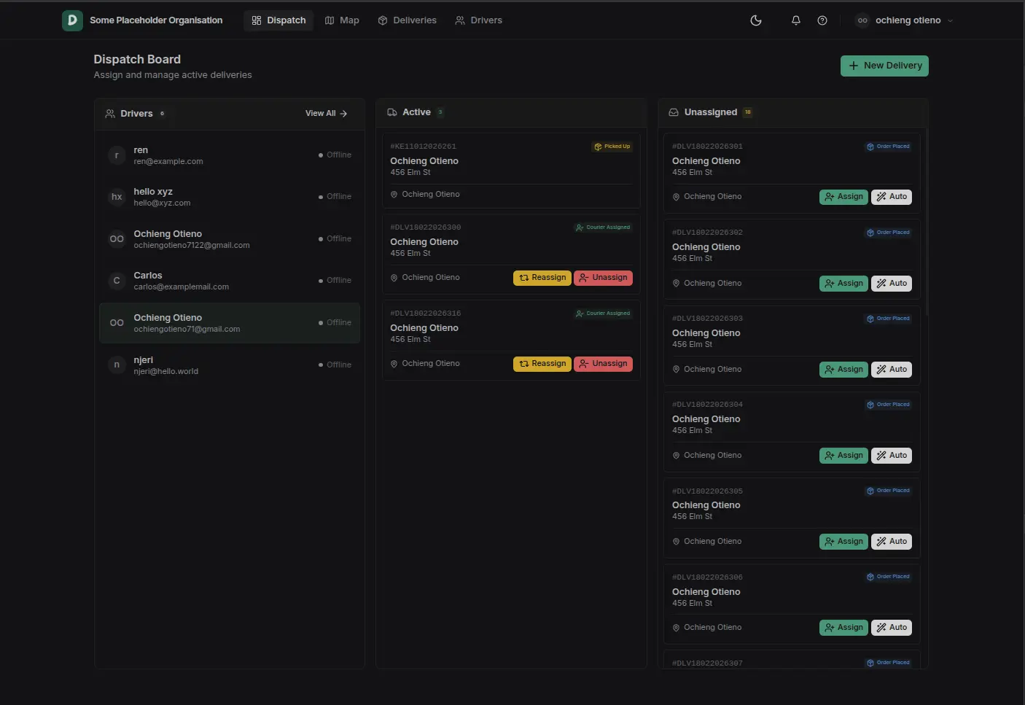The width and height of the screenshot is (1025, 705).
Task: Click the hx avatar of hello xyz
Action: 117,197
